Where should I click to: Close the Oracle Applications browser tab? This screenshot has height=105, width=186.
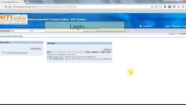coord(22,2)
